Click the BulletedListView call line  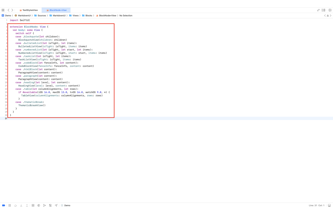pos(53,47)
